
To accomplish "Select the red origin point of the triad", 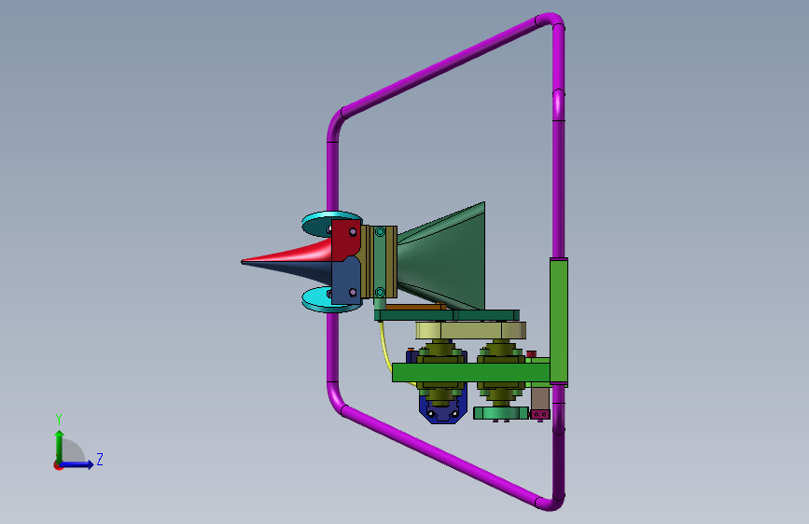I will click(x=58, y=465).
